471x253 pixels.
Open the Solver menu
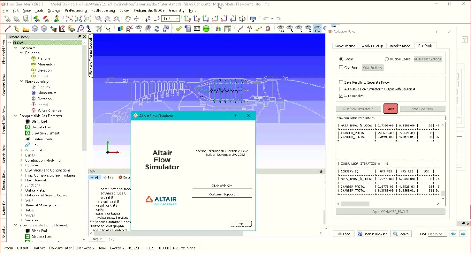pyautogui.click(x=124, y=10)
